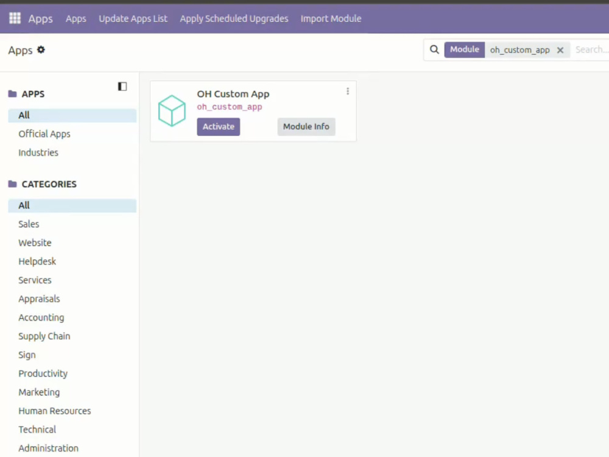Screen dimensions: 609x457
Task: Click the Module facet label in search
Action: coord(465,50)
